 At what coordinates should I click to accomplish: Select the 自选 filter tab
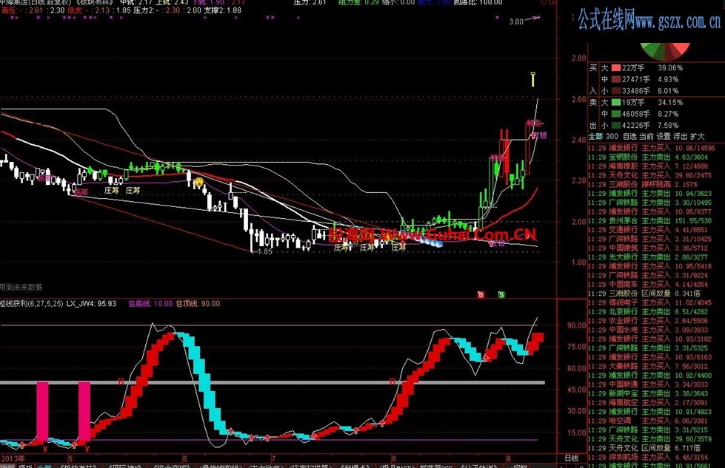coord(629,137)
